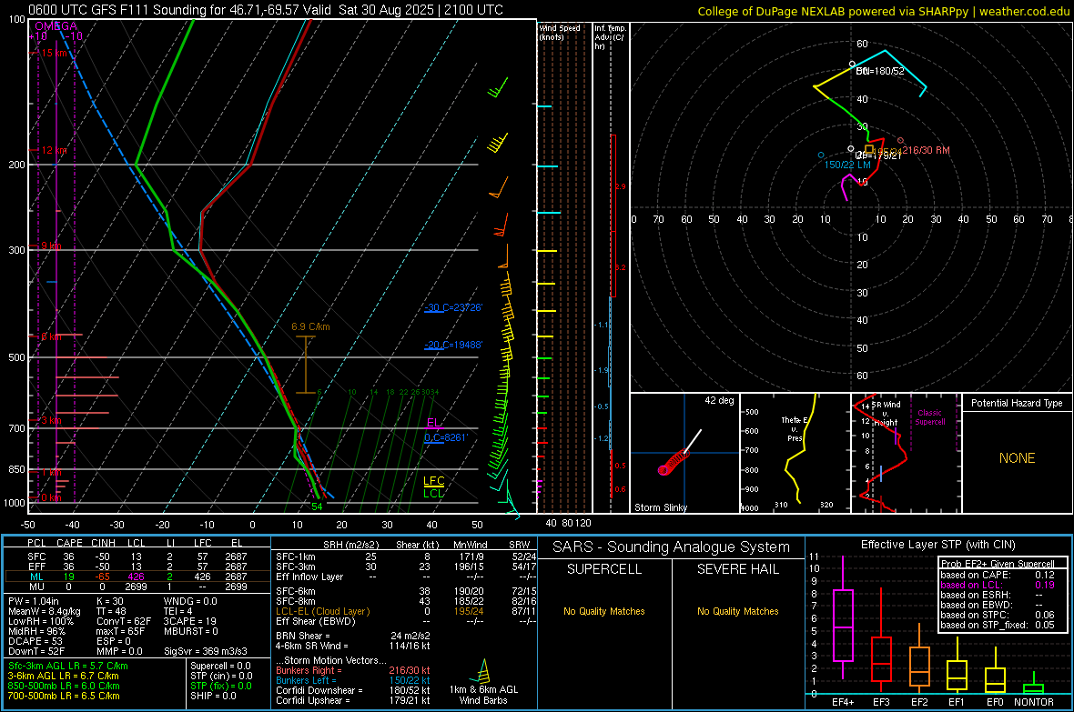This screenshot has height=712, width=1074.
Task: Click the 150/22 LM hodograph label
Action: (x=847, y=165)
